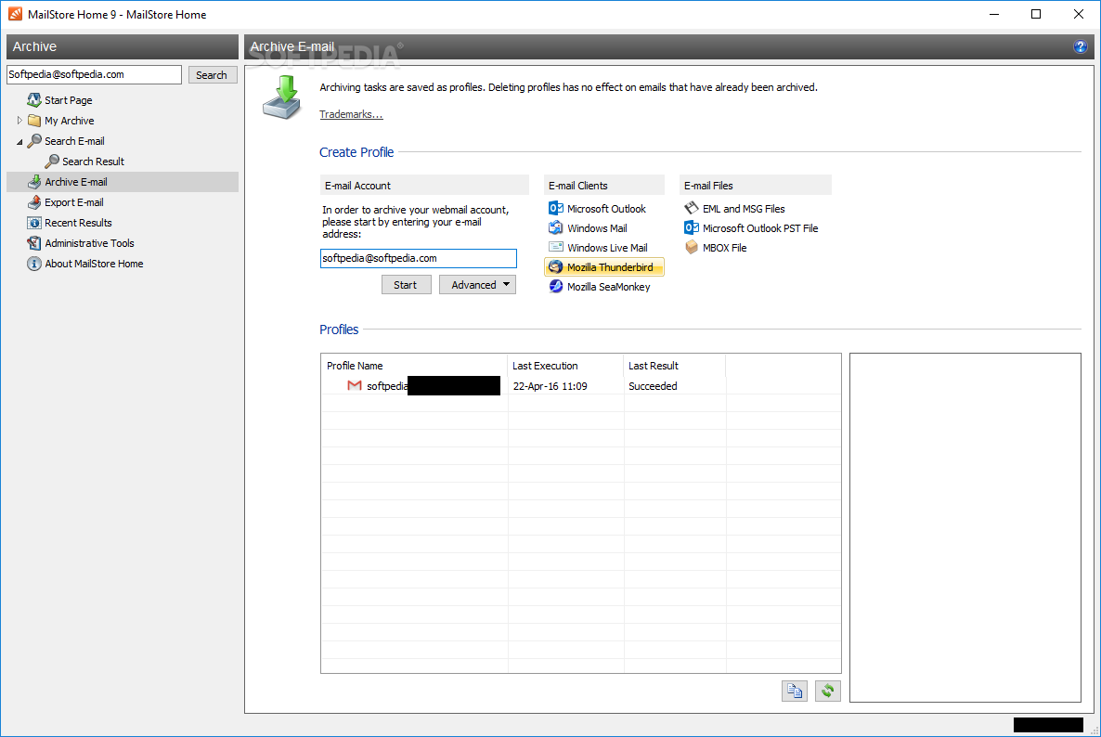Click the Gmail icon of softpedia profile
Image resolution: width=1101 pixels, height=737 pixels.
[355, 386]
